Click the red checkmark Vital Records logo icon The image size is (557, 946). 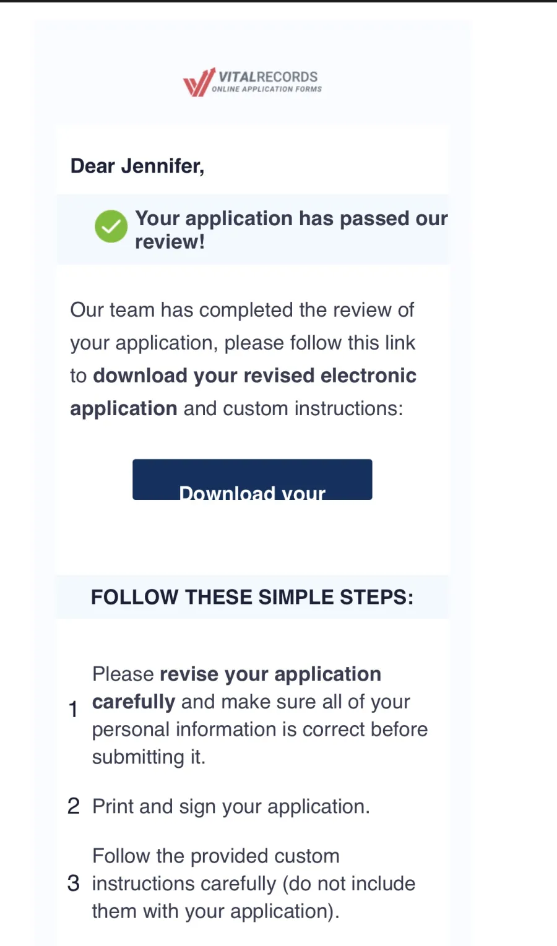click(199, 82)
